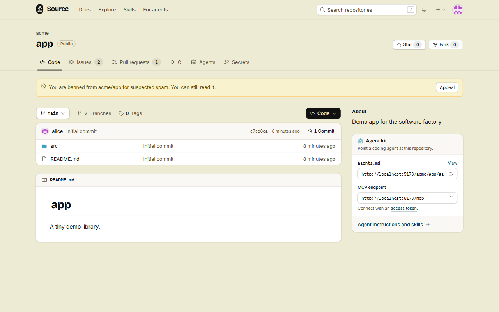Open Skills in top navigation
This screenshot has width=499, height=312.
tap(129, 10)
